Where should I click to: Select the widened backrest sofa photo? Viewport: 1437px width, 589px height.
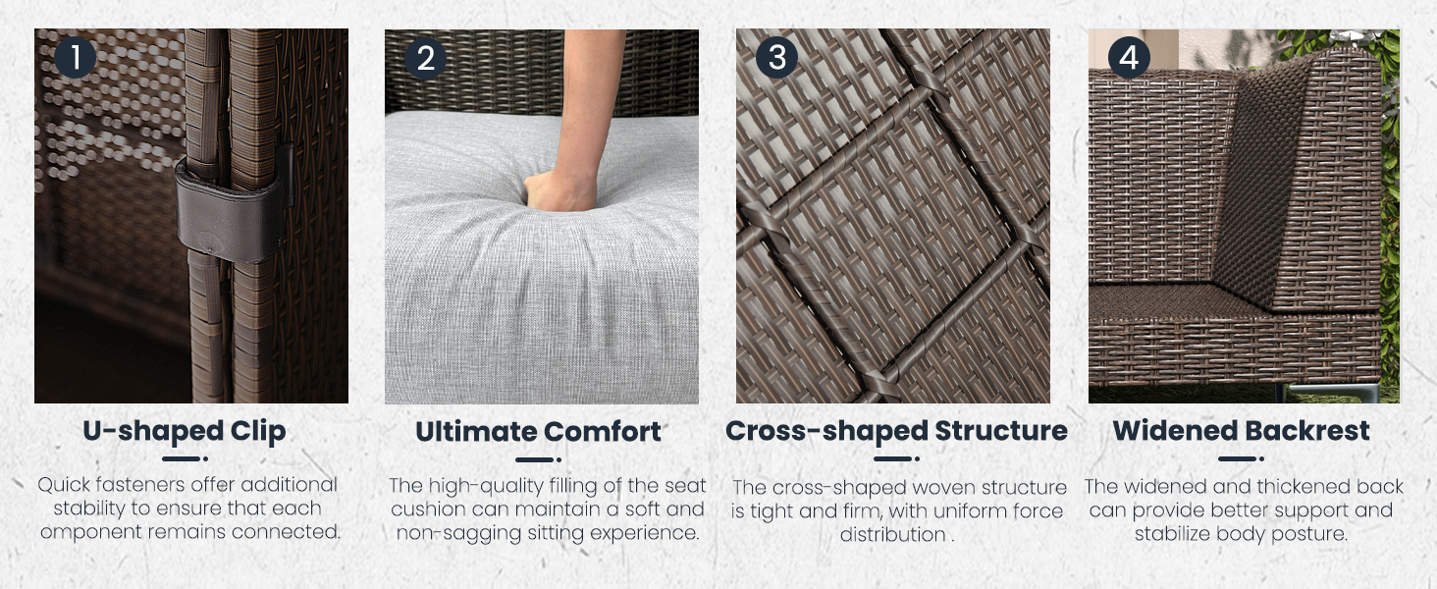click(x=1245, y=216)
